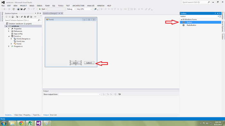Select Button control in Toolbox

point(201,22)
